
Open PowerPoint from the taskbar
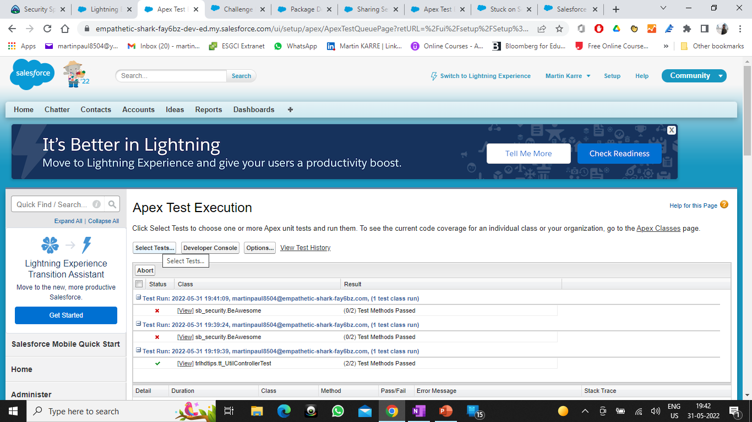[x=445, y=411]
